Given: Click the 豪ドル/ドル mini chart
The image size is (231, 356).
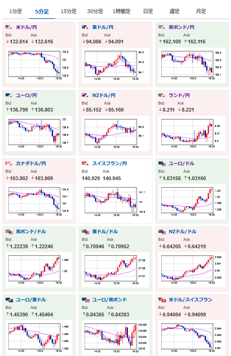Looking at the screenshot, I should point(115,270).
